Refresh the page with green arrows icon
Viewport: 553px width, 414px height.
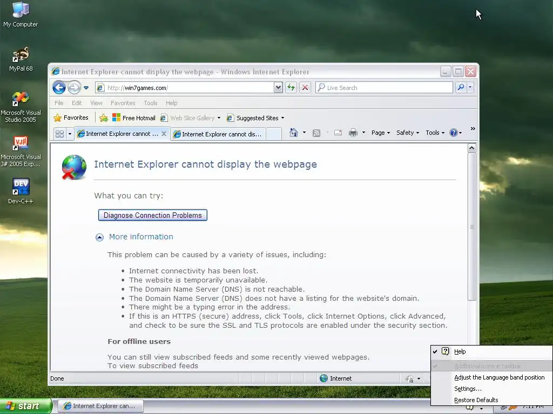tap(291, 88)
